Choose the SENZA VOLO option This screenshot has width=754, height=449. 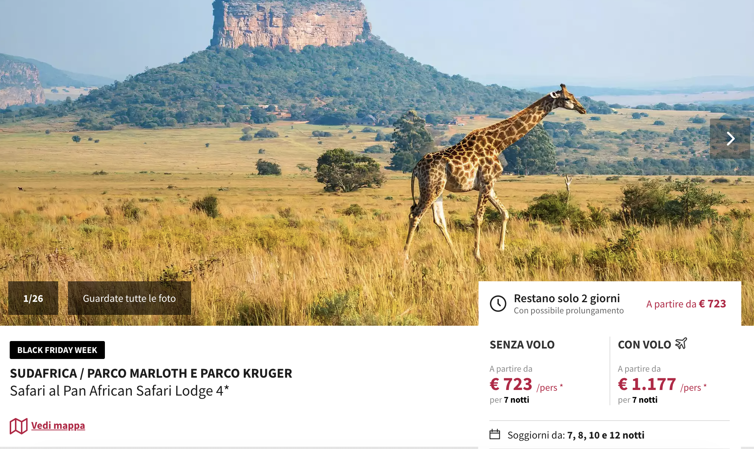(x=522, y=345)
